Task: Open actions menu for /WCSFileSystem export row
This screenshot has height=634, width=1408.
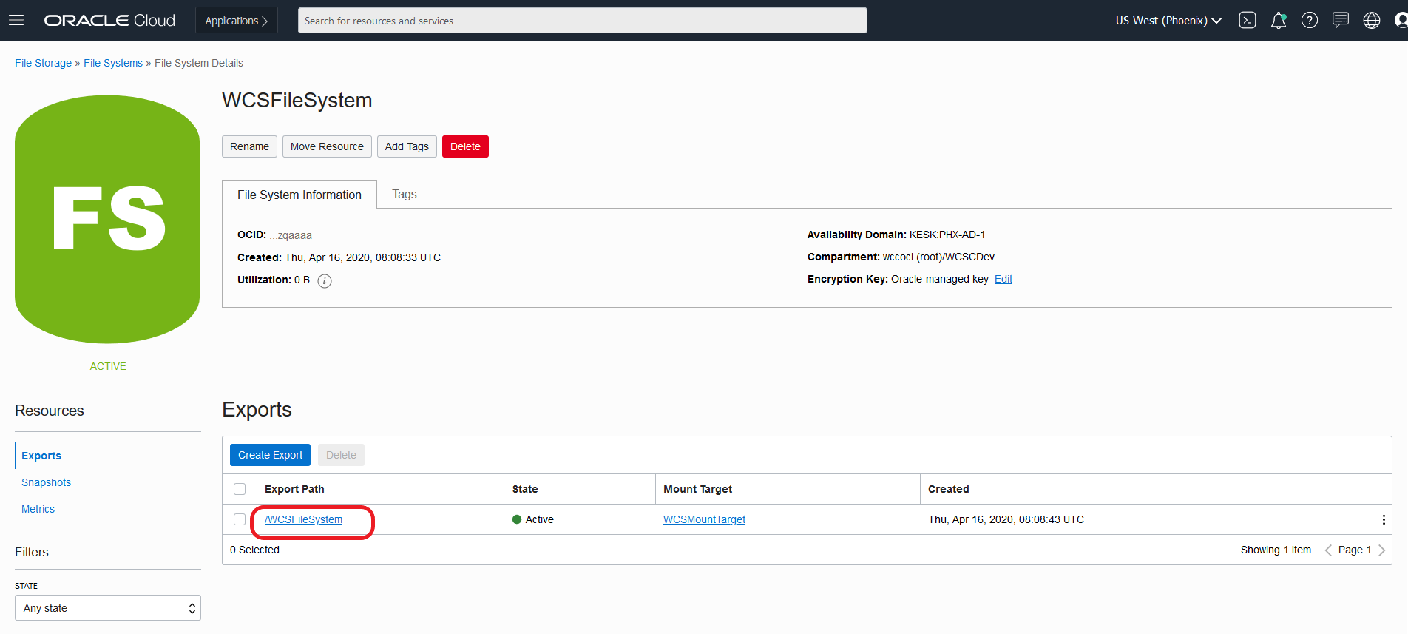Action: pyautogui.click(x=1384, y=519)
